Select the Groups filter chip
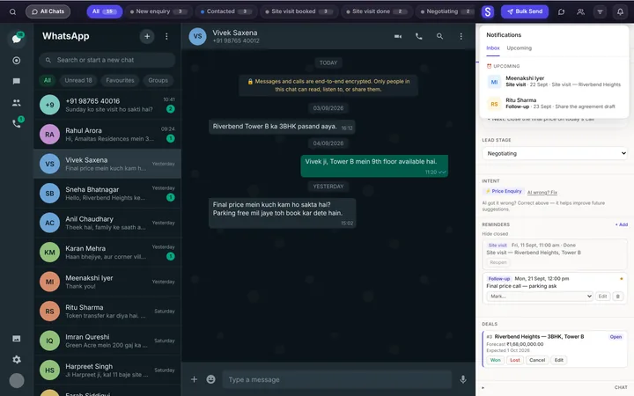The height and width of the screenshot is (396, 634). [x=158, y=80]
